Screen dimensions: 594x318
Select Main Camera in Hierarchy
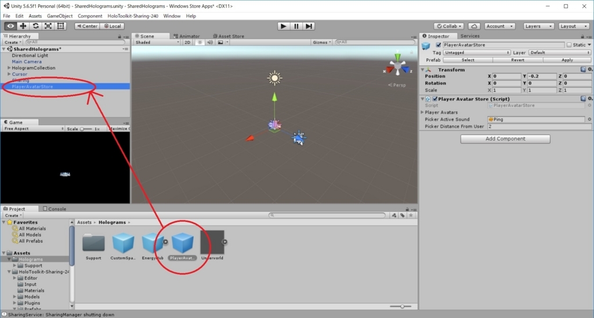(27, 61)
